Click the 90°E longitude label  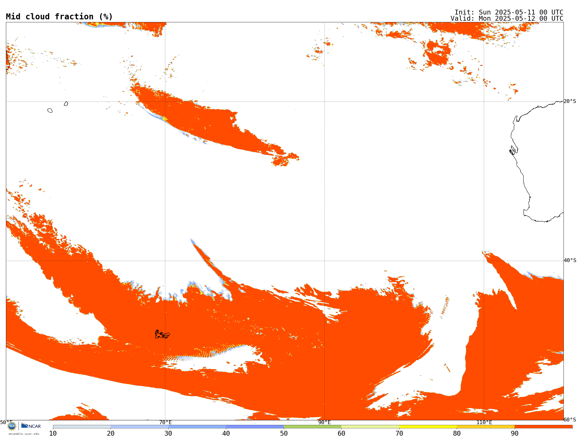point(324,422)
